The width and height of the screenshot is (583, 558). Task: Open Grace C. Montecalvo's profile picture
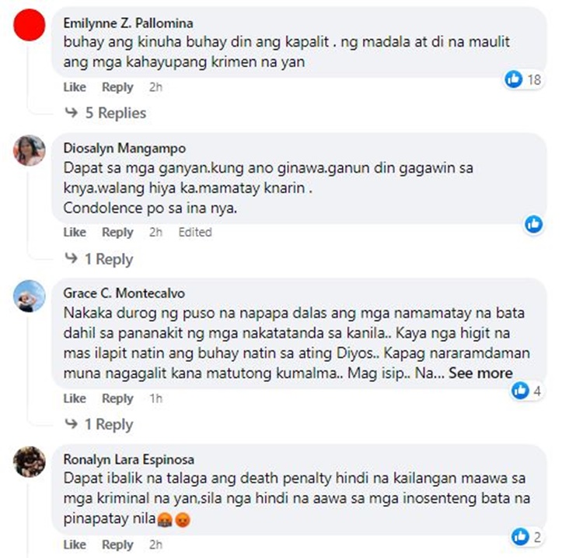click(x=30, y=296)
